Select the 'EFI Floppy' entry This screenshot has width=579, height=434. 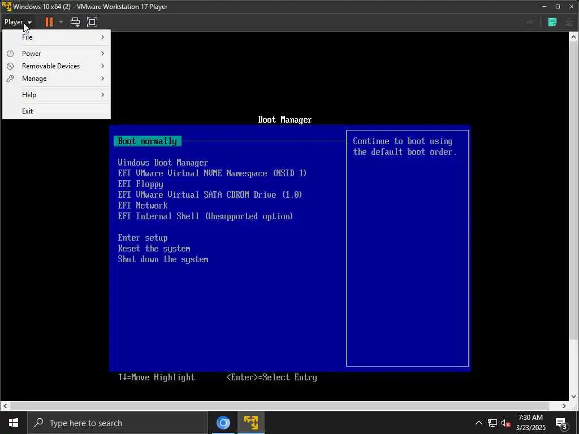140,184
